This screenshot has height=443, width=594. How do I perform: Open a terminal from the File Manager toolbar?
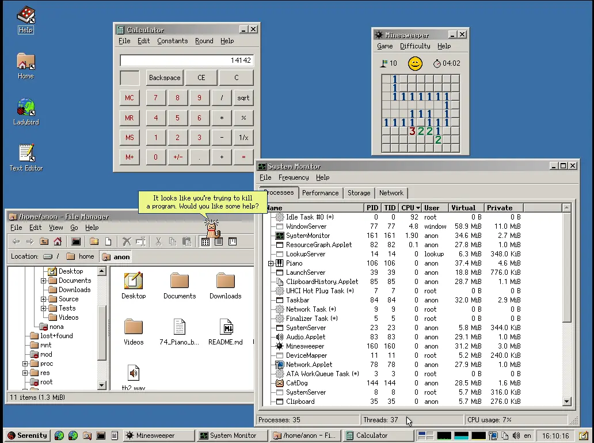coord(75,240)
